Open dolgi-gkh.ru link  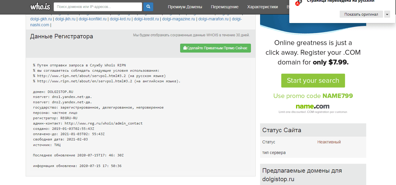41,19
